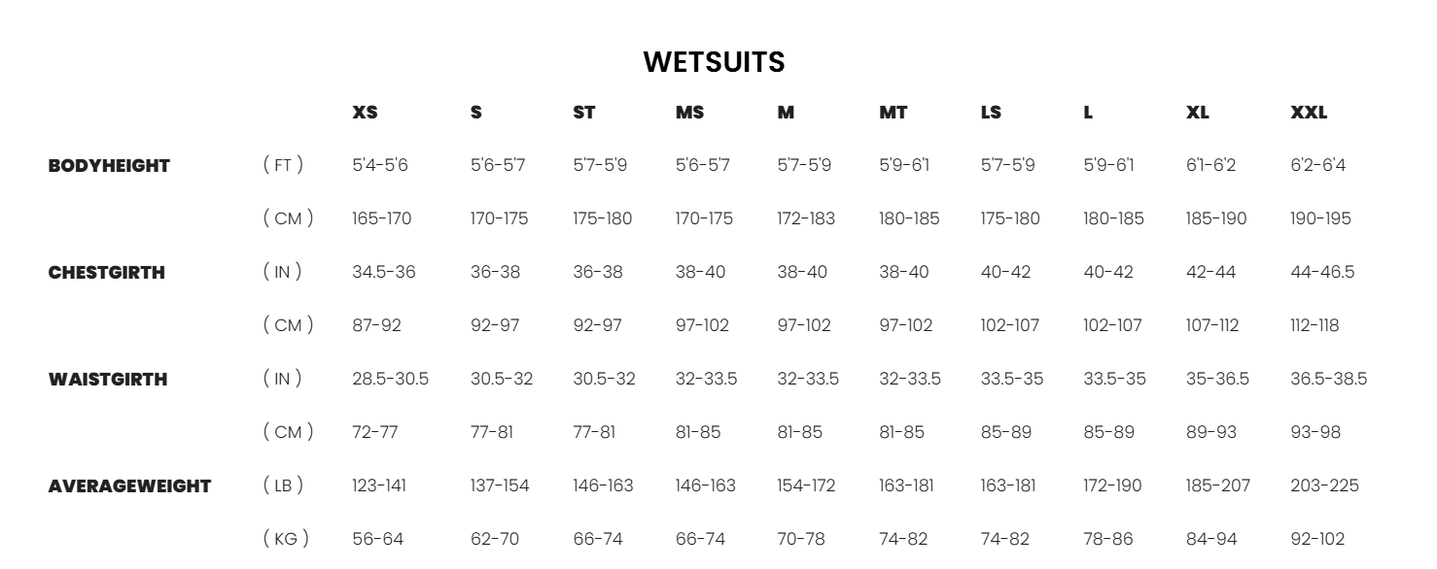Select the XXL size column header
Viewport: 1437px width, 569px height.
click(1309, 113)
